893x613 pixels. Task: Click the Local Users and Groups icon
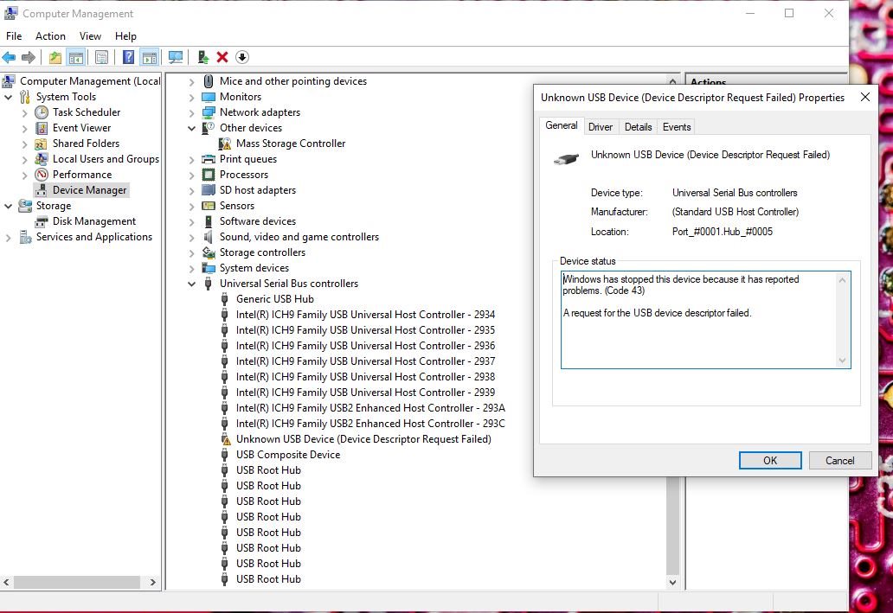[x=42, y=159]
